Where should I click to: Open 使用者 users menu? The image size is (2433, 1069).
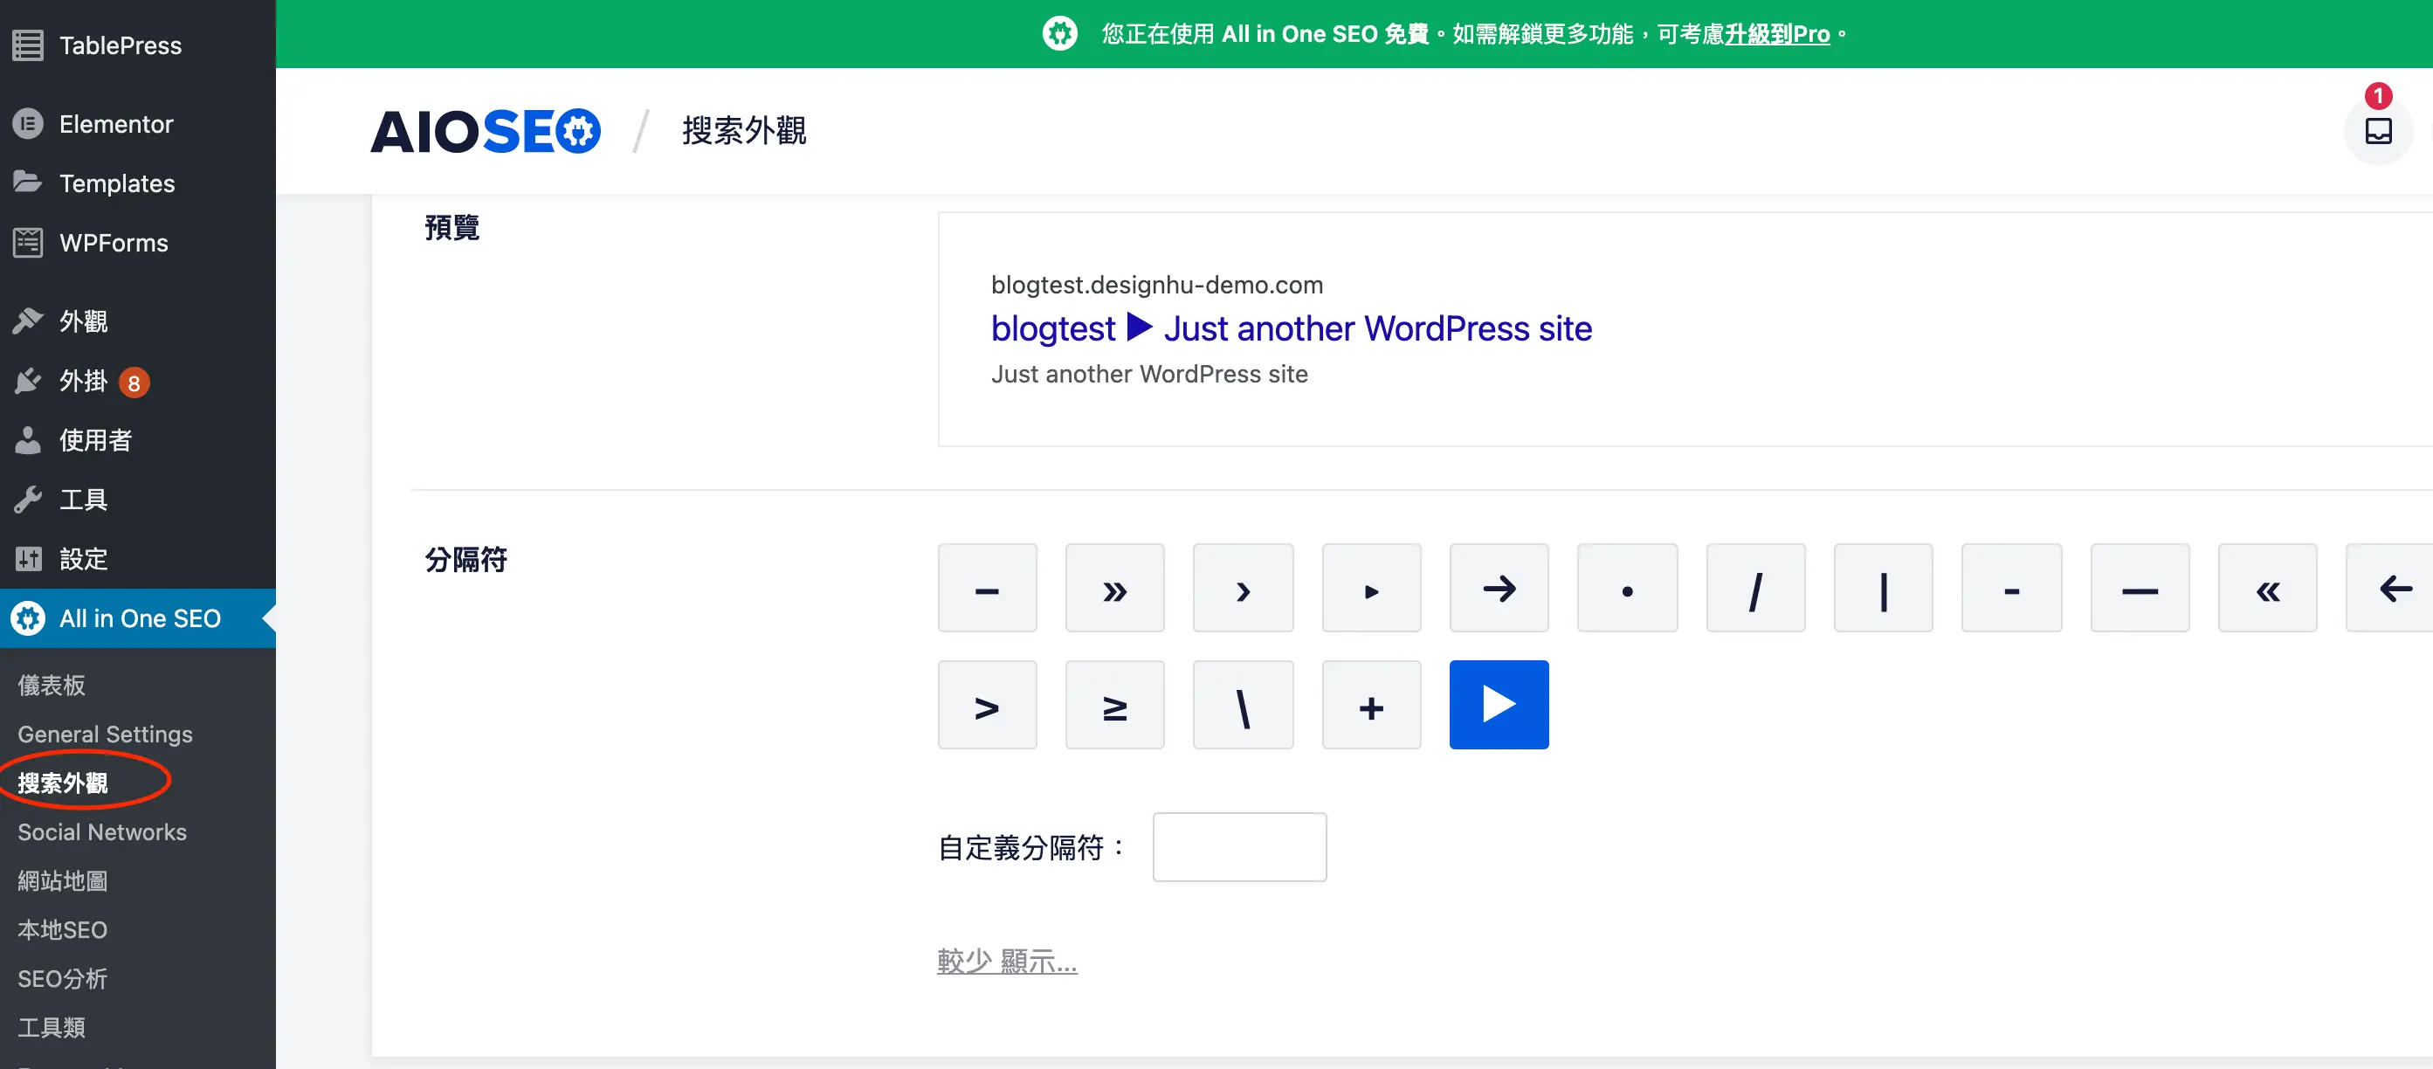[138, 440]
